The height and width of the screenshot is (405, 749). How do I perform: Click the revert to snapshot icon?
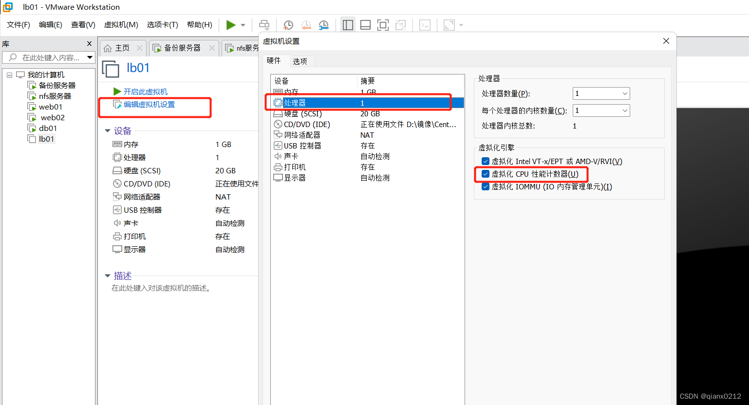306,25
